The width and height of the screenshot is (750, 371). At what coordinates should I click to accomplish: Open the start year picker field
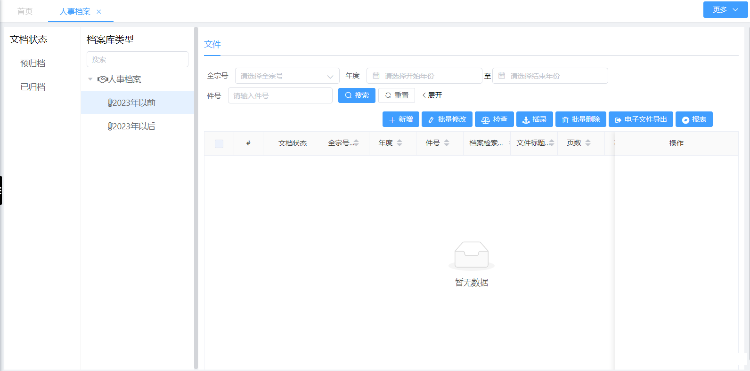pyautogui.click(x=424, y=76)
